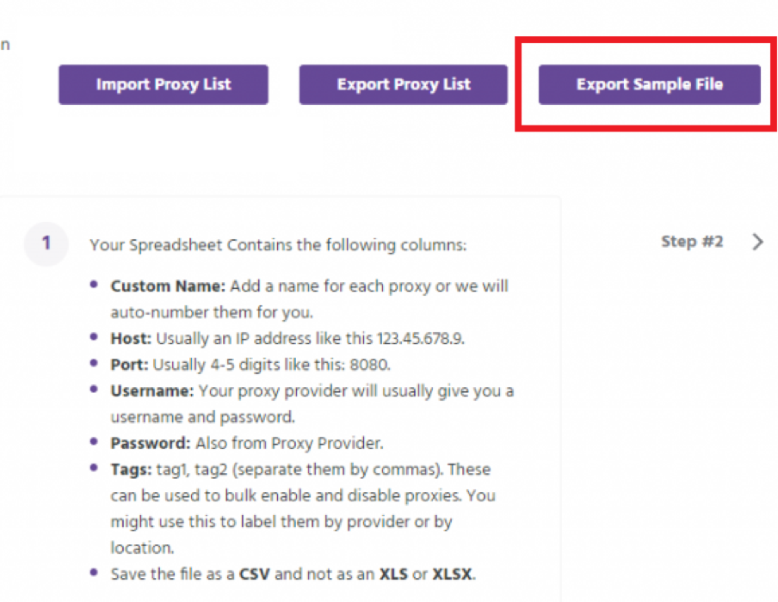Click the example port number 8080
Image resolution: width=778 pixels, height=602 pixels.
[368, 365]
